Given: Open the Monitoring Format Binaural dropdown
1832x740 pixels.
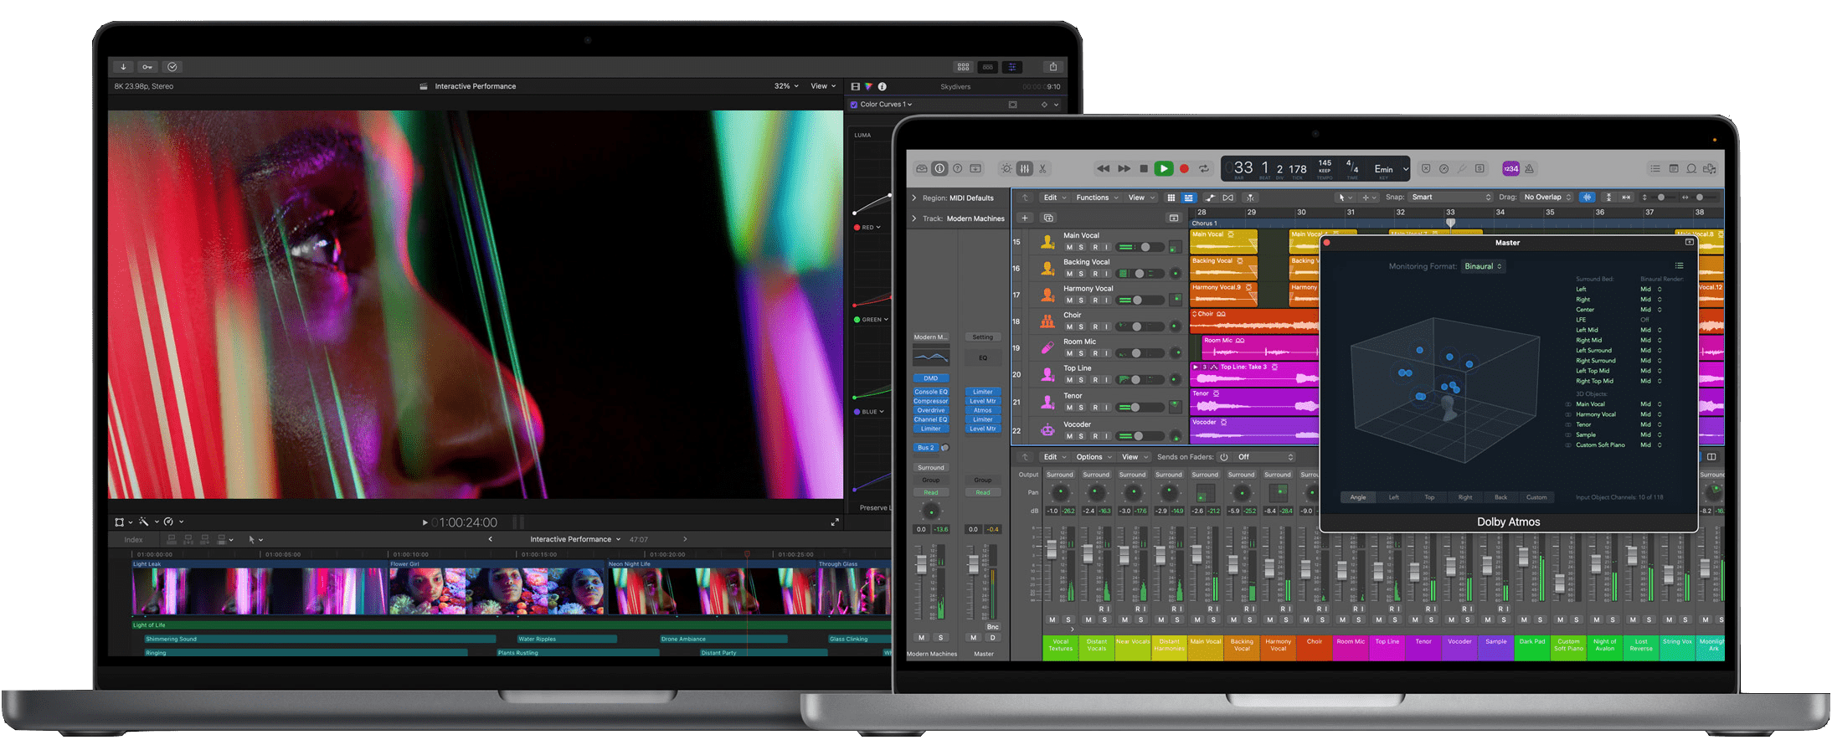Looking at the screenshot, I should pyautogui.click(x=1484, y=266).
